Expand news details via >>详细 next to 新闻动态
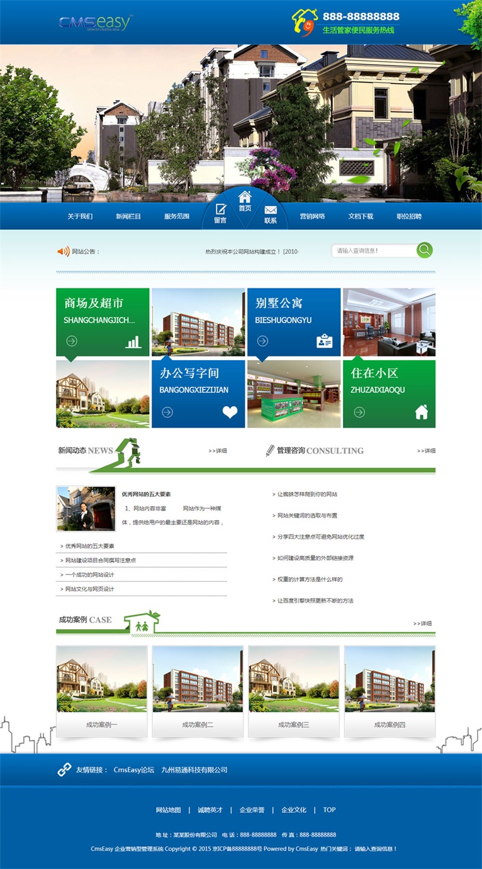 tap(217, 451)
